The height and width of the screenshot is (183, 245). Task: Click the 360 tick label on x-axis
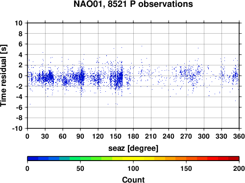pos(239,136)
